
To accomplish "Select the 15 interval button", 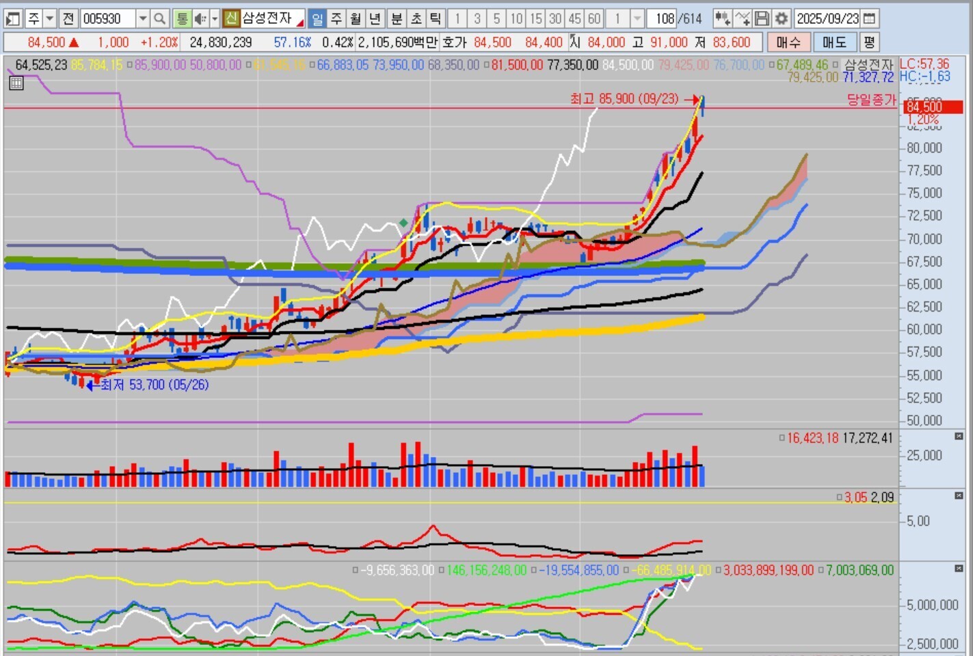I will tap(536, 18).
